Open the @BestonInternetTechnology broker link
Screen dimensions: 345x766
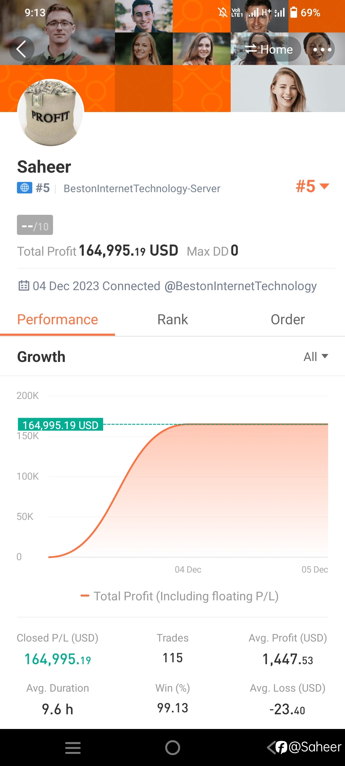240,286
